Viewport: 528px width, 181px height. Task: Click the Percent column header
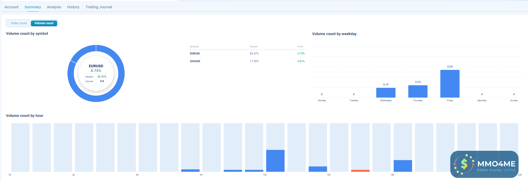pyautogui.click(x=254, y=46)
